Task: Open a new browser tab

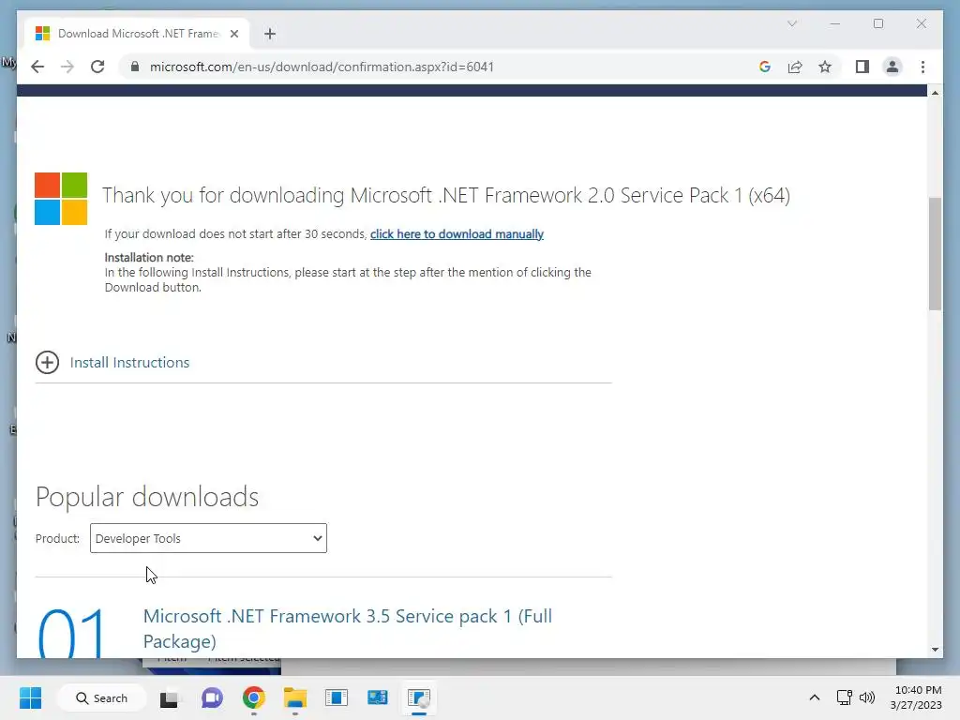Action: 270,34
